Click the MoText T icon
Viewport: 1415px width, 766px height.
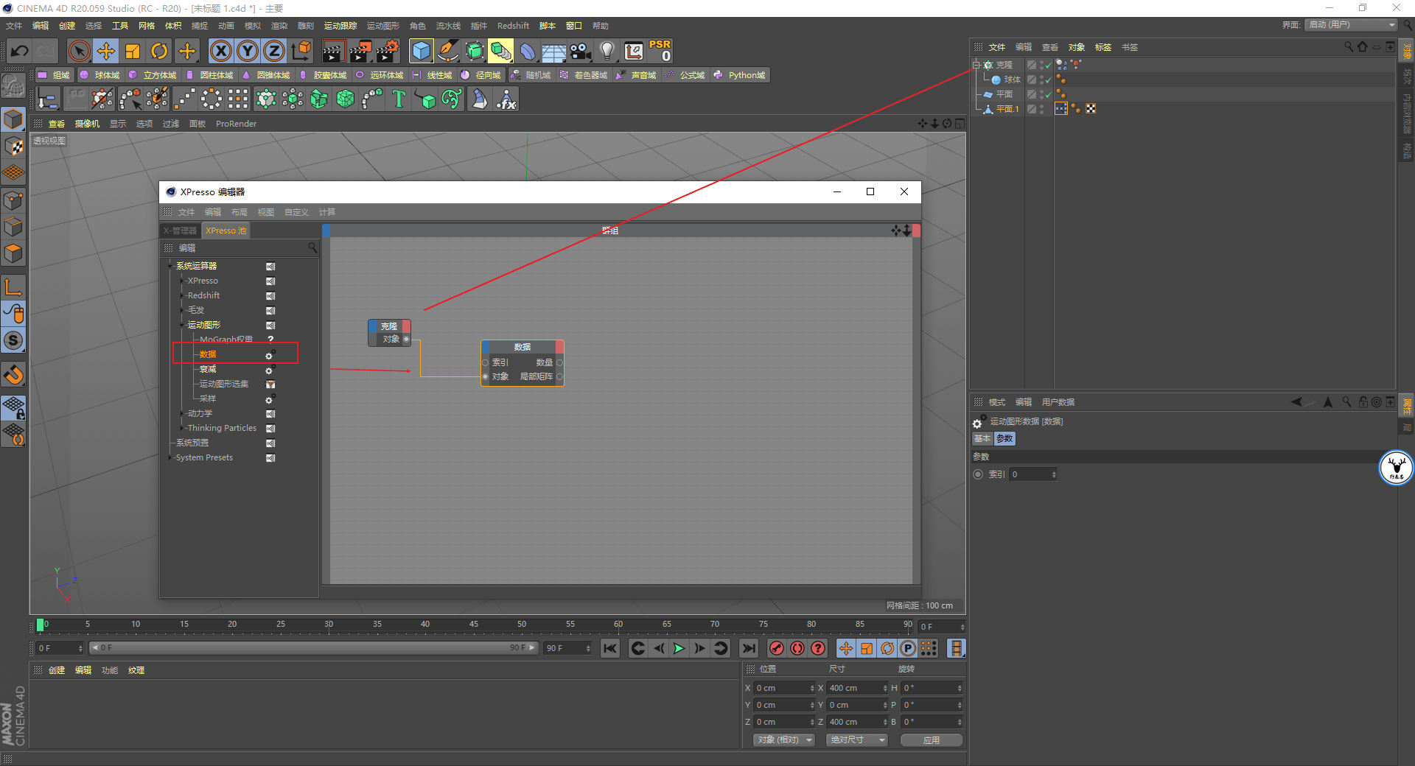(399, 99)
